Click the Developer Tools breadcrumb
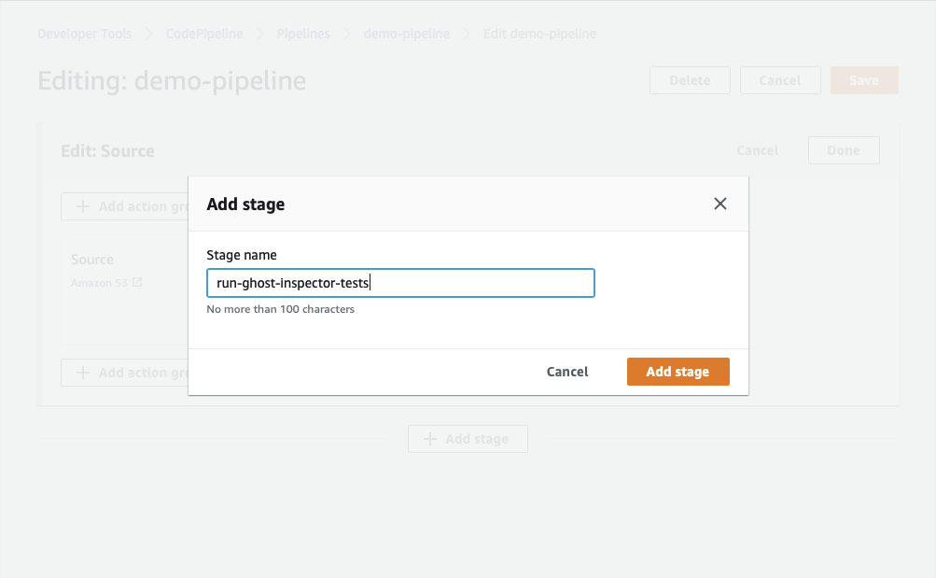This screenshot has height=578, width=936. [x=84, y=33]
